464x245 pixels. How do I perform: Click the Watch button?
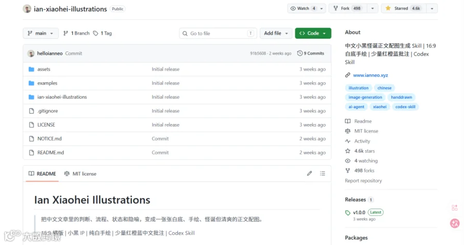[302, 8]
